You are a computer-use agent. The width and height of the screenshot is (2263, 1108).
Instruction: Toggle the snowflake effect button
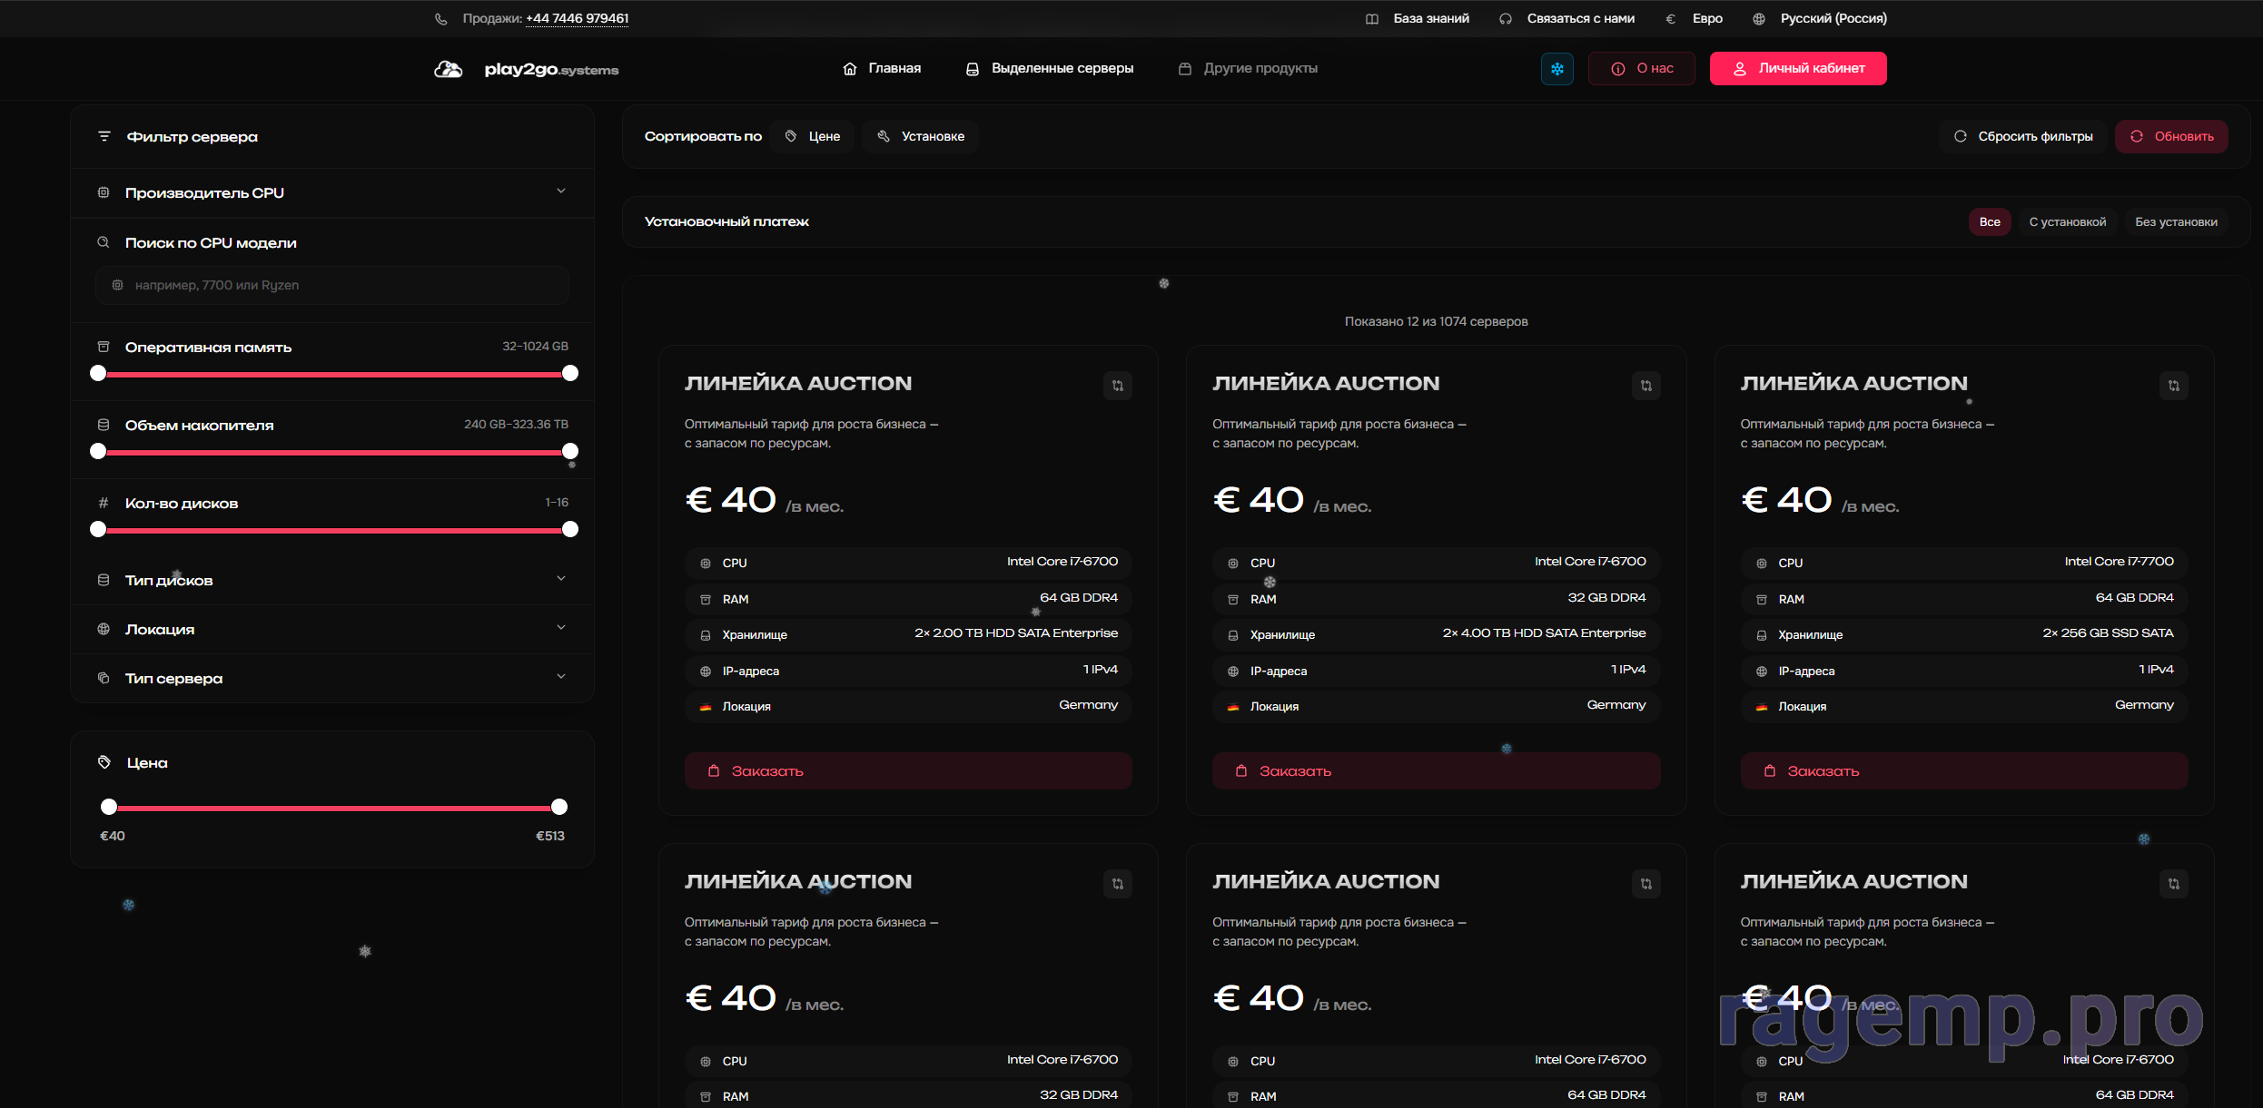[1556, 69]
